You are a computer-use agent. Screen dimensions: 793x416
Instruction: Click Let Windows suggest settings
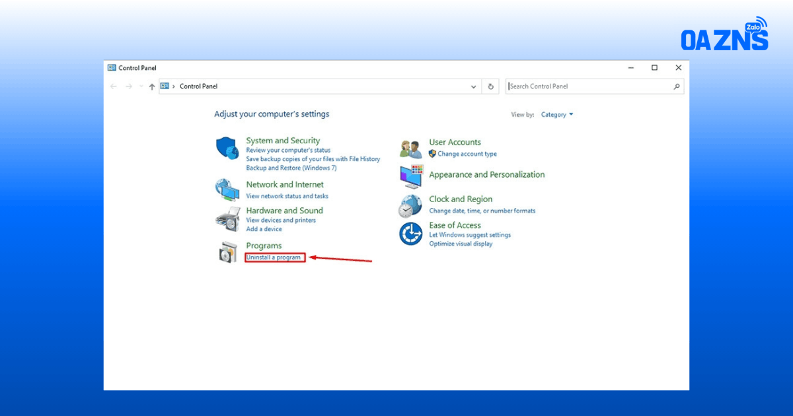pos(470,235)
